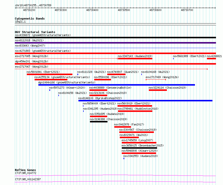Click the black esv3656025 variant bar

(x=139, y=148)
